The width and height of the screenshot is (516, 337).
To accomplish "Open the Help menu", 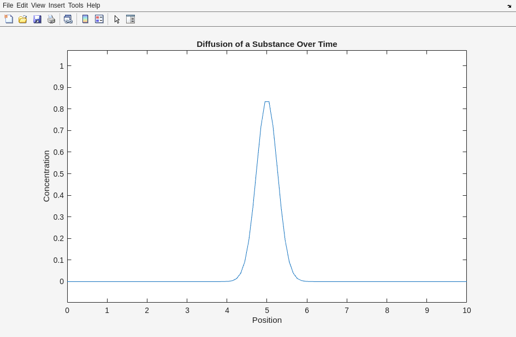I will coord(93,5).
